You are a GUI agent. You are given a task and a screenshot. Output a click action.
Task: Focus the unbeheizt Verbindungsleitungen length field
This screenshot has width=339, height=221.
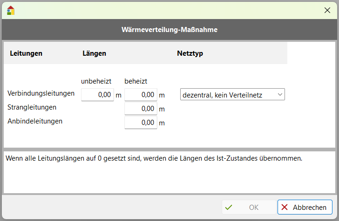[97, 95]
